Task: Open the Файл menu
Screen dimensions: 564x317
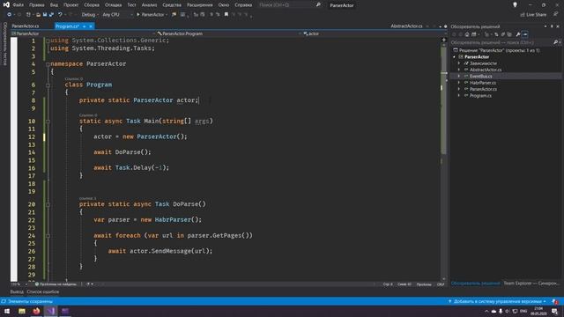Action: [x=18, y=5]
